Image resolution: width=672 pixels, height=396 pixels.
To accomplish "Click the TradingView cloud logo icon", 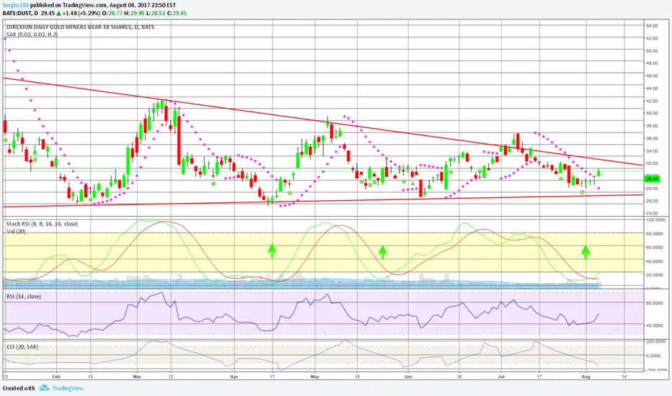I will point(44,388).
